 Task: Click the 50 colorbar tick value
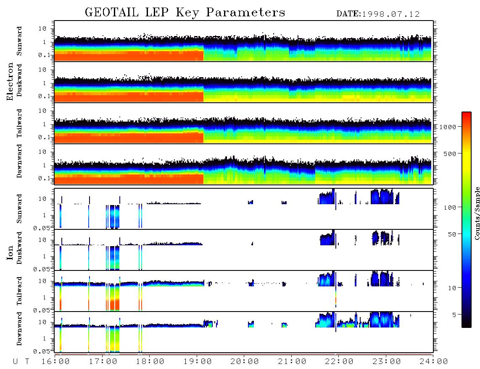(x=452, y=234)
